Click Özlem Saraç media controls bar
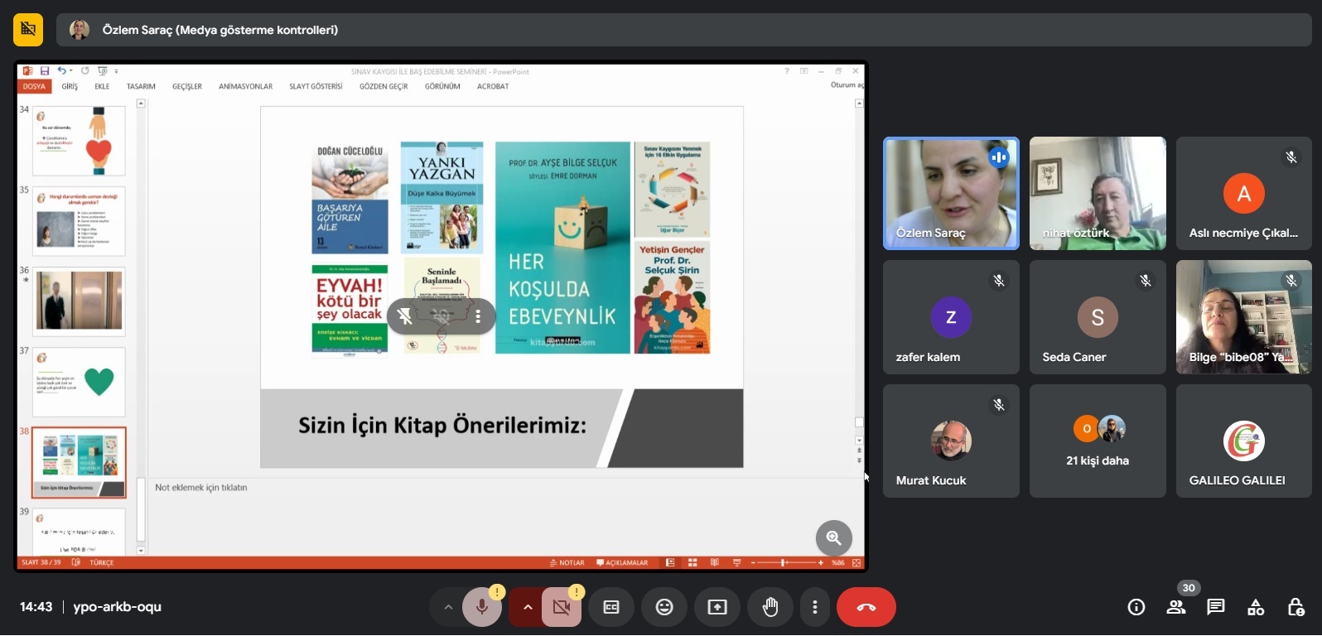The height and width of the screenshot is (636, 1322). pos(684,30)
